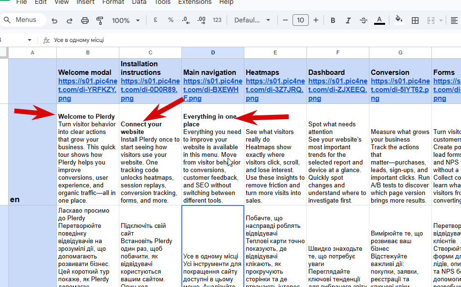Expand the Name box dropdown arrow
The width and height of the screenshot is (461, 287).
(30, 40)
